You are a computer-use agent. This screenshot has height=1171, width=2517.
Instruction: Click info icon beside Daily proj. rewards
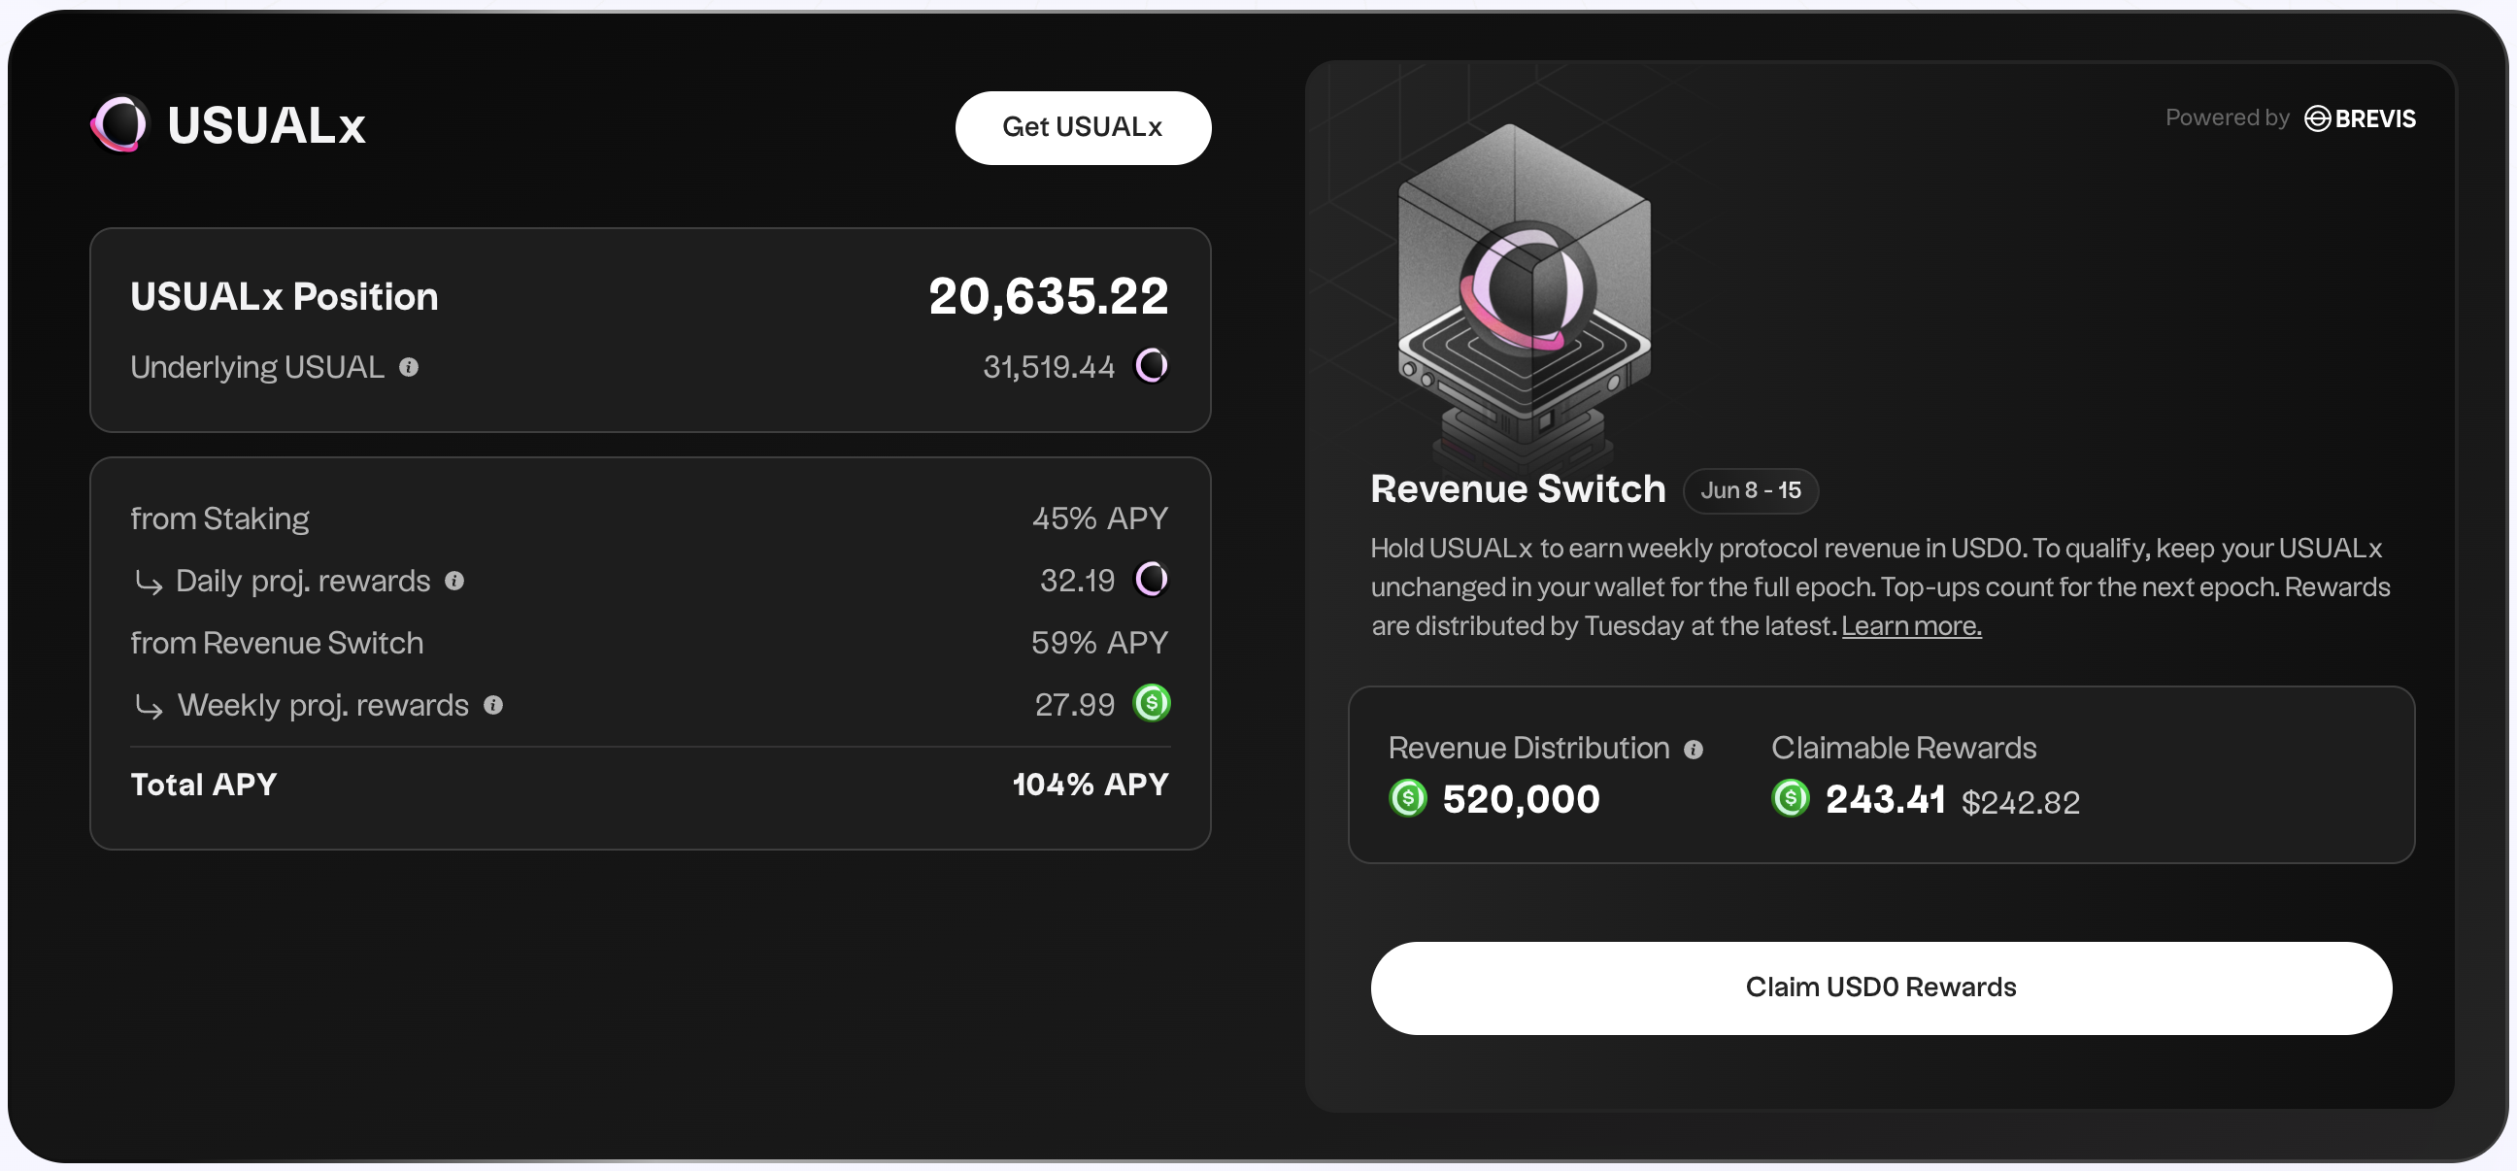(x=454, y=581)
